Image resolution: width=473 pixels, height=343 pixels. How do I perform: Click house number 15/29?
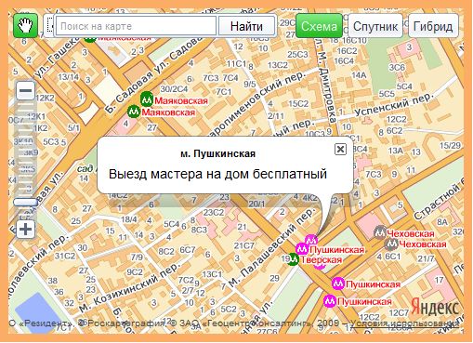coord(450,145)
